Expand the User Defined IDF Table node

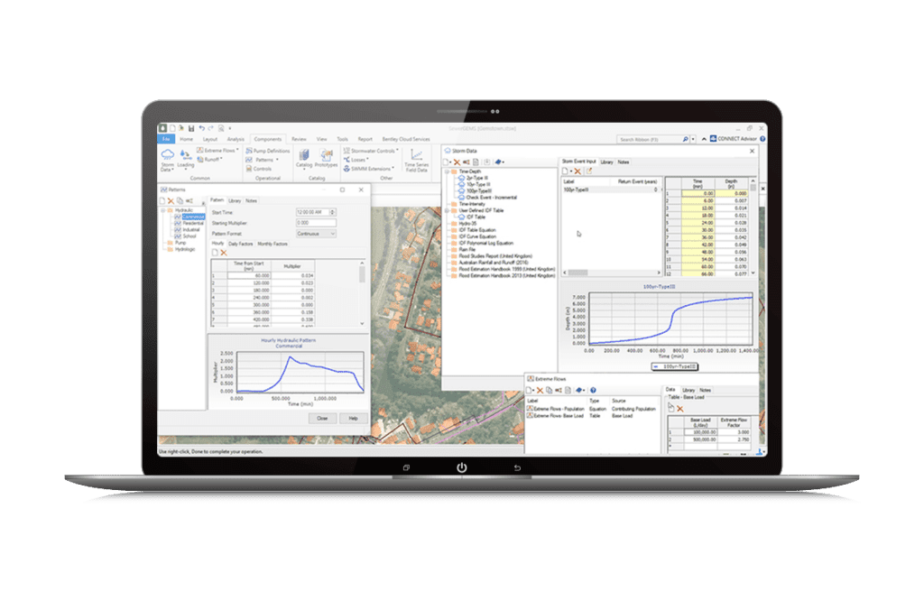[x=446, y=210]
